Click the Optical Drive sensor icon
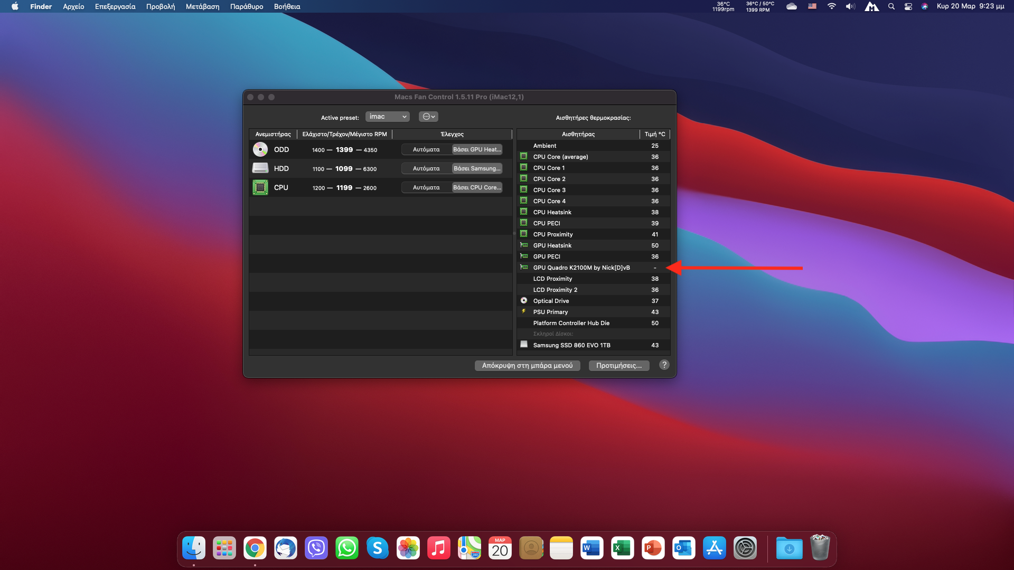The width and height of the screenshot is (1014, 570). tap(524, 300)
